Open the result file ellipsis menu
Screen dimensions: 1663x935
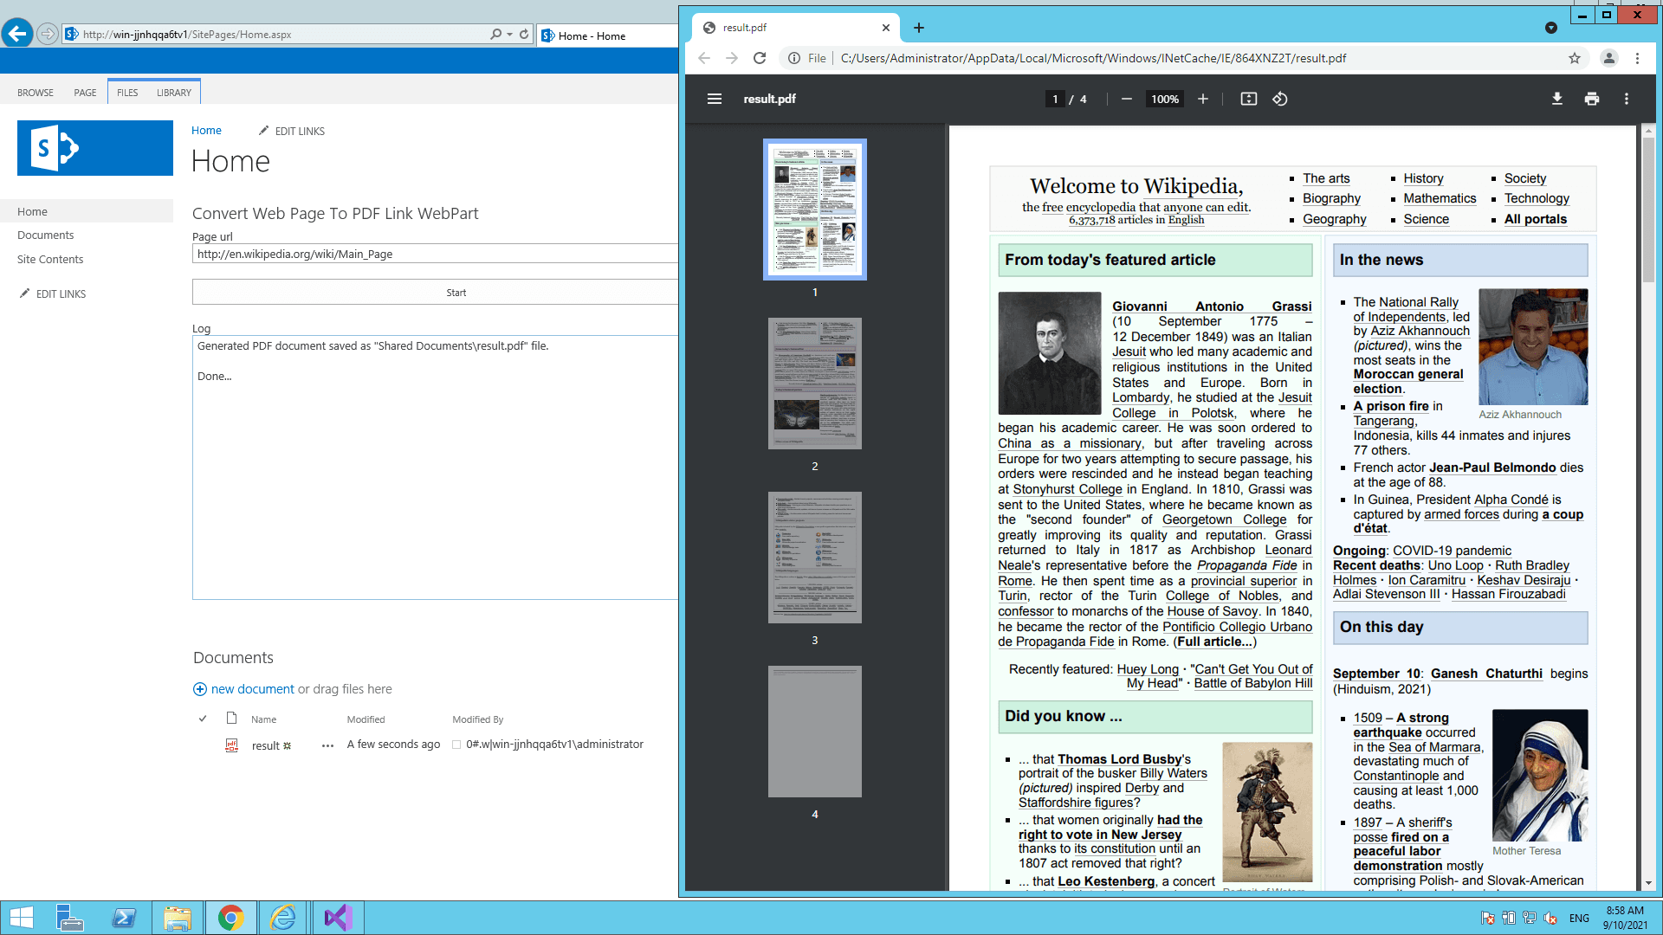(327, 745)
